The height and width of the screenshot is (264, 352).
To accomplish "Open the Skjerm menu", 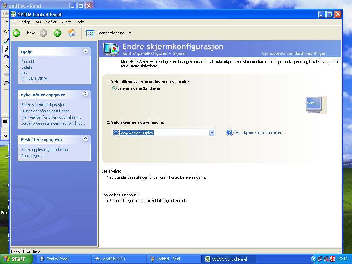I will 66,22.
